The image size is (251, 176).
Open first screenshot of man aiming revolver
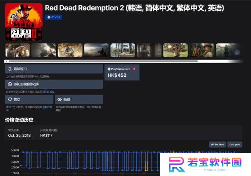pyautogui.click(x=17, y=50)
